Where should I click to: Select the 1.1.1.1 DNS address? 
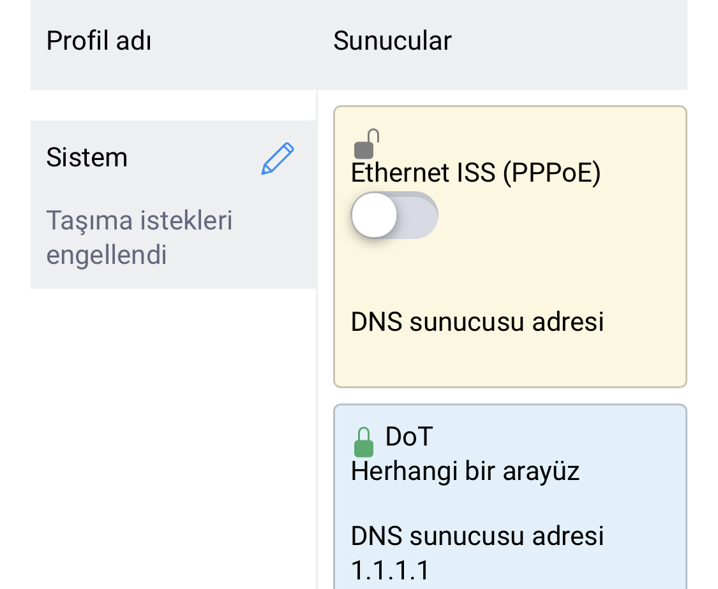pyautogui.click(x=390, y=571)
